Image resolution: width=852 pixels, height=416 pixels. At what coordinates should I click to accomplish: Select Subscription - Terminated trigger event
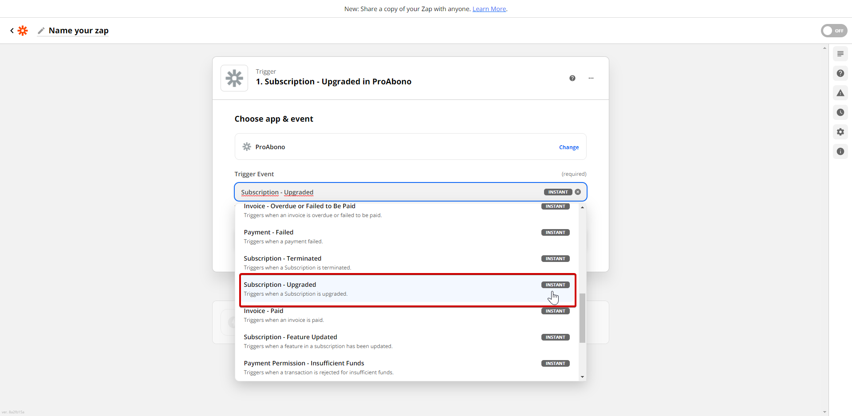[x=407, y=263]
